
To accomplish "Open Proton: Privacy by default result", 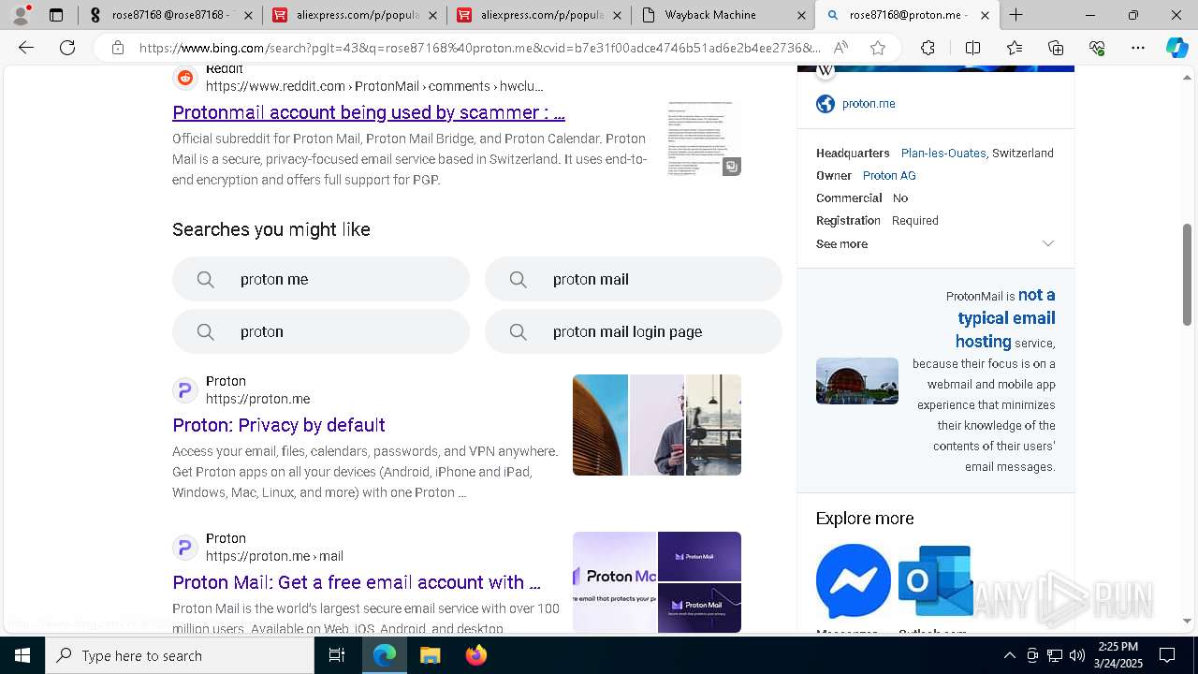I will click(x=279, y=425).
